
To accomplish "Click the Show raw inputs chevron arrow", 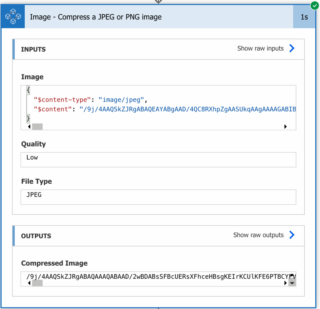I will pyautogui.click(x=292, y=48).
